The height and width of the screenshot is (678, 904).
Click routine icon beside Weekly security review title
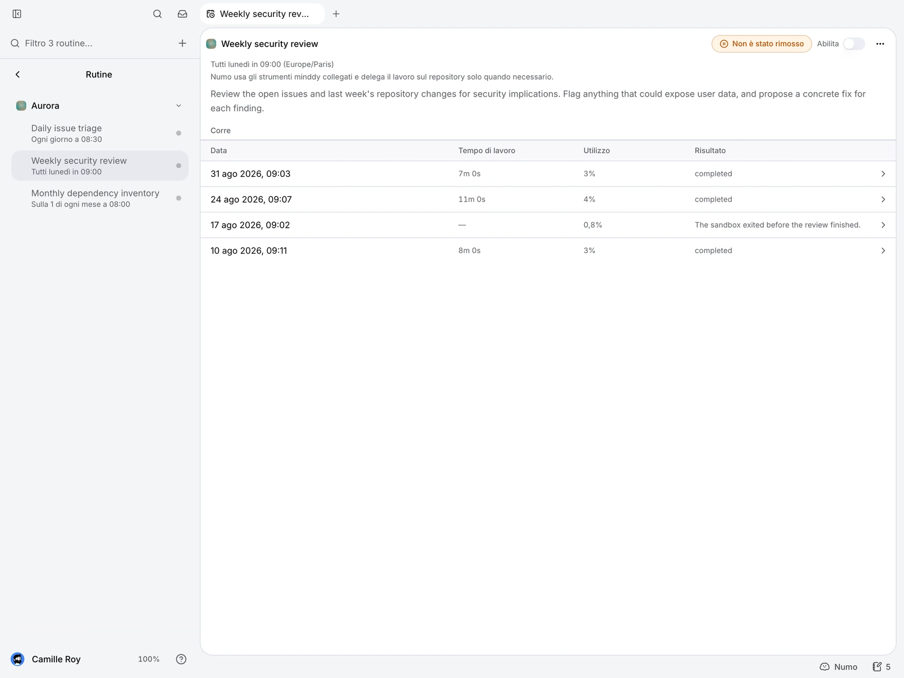(x=211, y=44)
